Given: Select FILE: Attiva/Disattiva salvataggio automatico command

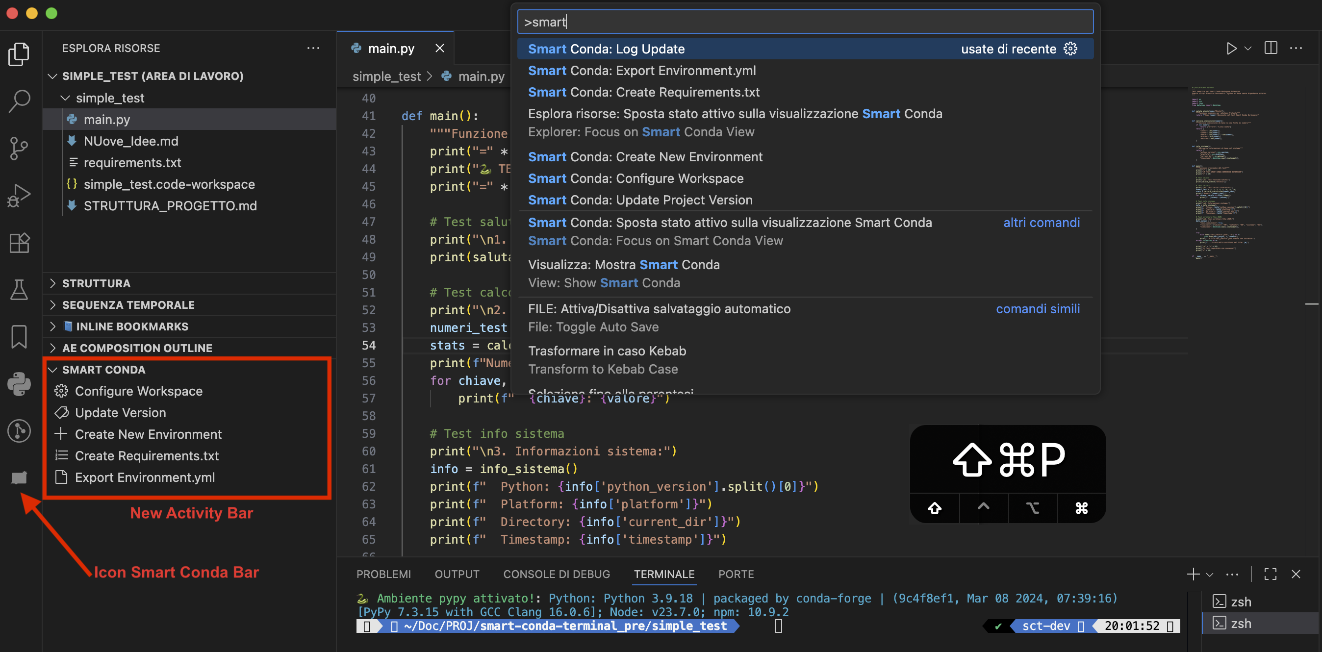Looking at the screenshot, I should tap(659, 309).
